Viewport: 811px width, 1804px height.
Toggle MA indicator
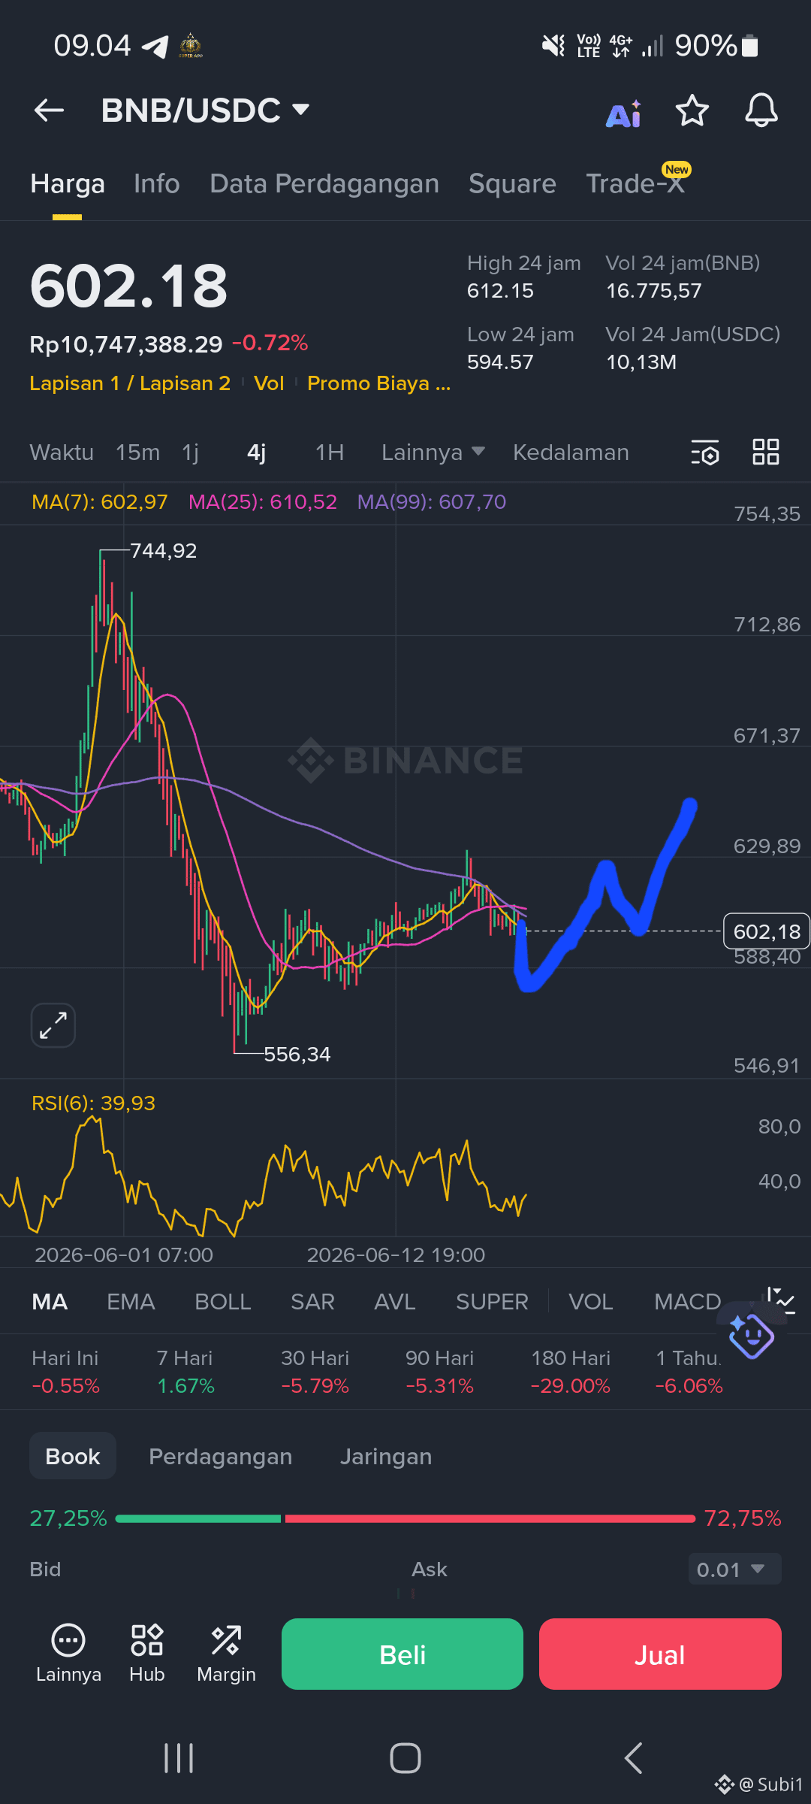coord(50,1302)
